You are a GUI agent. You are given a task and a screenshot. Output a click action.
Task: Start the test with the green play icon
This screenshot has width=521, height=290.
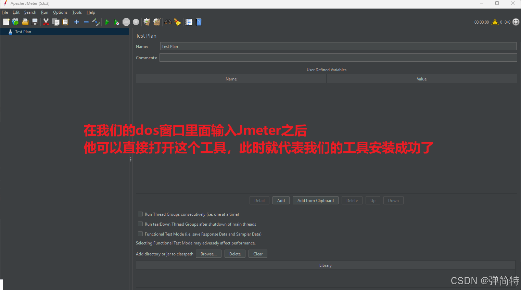coord(107,22)
